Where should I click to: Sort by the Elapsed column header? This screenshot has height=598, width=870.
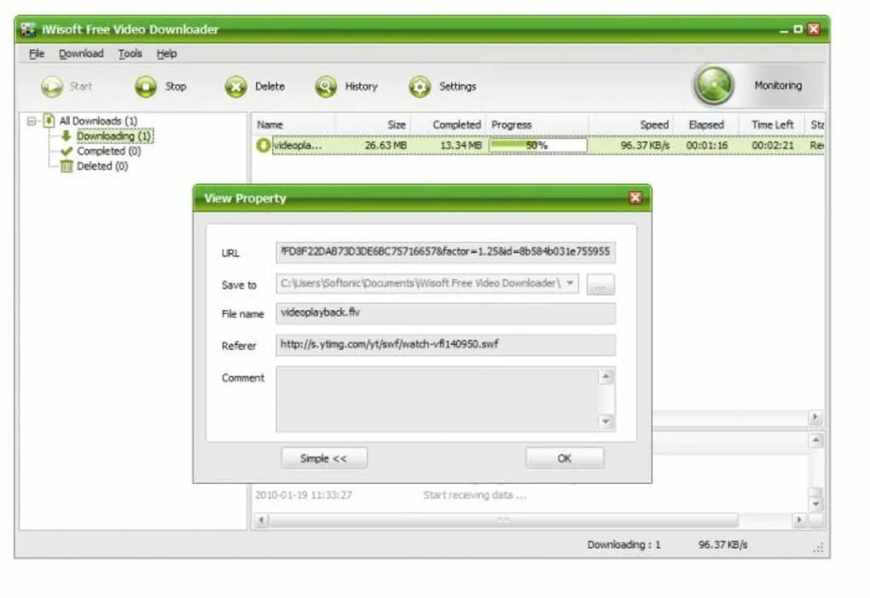tap(705, 124)
